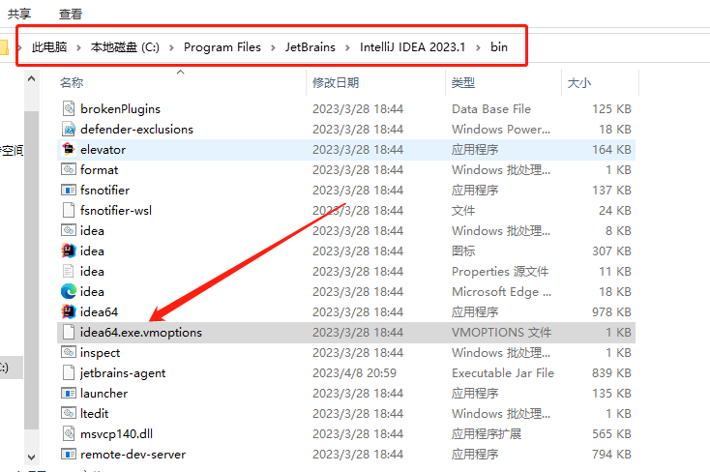
Task: Click the elevator application icon
Action: 69,150
